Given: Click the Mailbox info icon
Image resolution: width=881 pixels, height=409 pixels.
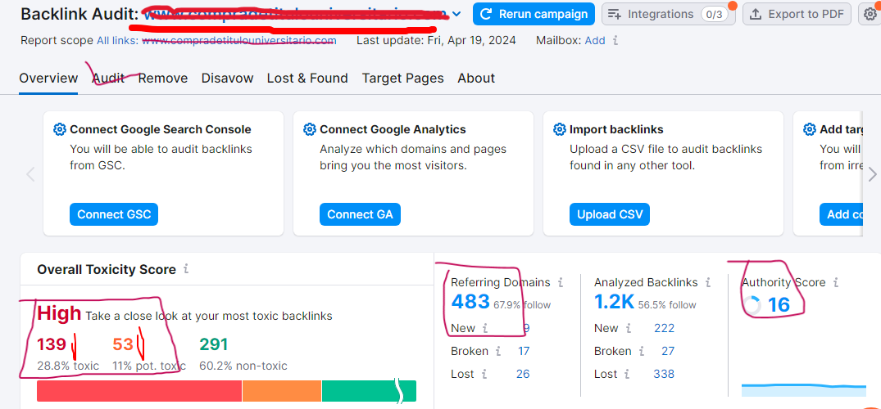Looking at the screenshot, I should pyautogui.click(x=615, y=40).
